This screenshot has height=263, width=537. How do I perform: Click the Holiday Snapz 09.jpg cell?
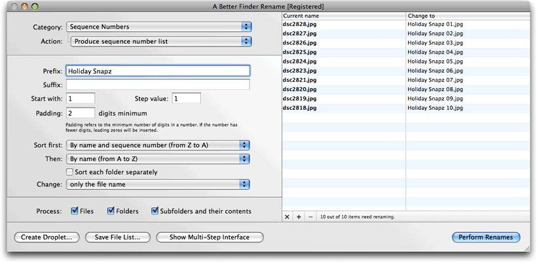[x=468, y=99]
